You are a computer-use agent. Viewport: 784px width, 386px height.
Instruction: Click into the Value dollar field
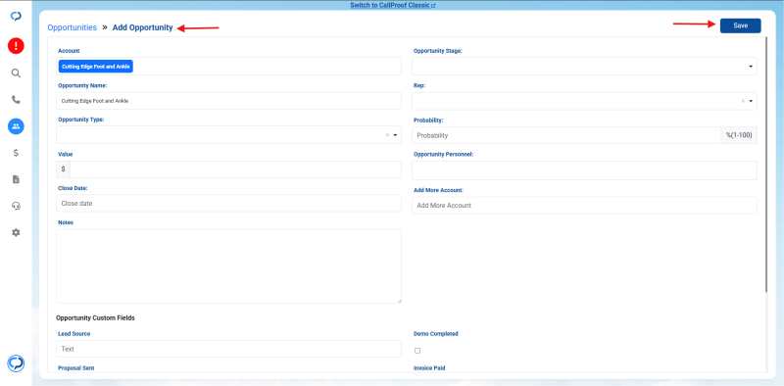pos(235,169)
